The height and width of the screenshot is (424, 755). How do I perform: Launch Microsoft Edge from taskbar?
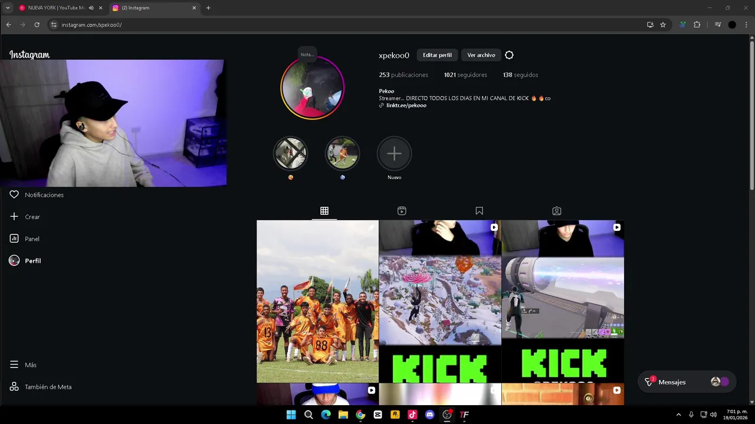pyautogui.click(x=326, y=415)
